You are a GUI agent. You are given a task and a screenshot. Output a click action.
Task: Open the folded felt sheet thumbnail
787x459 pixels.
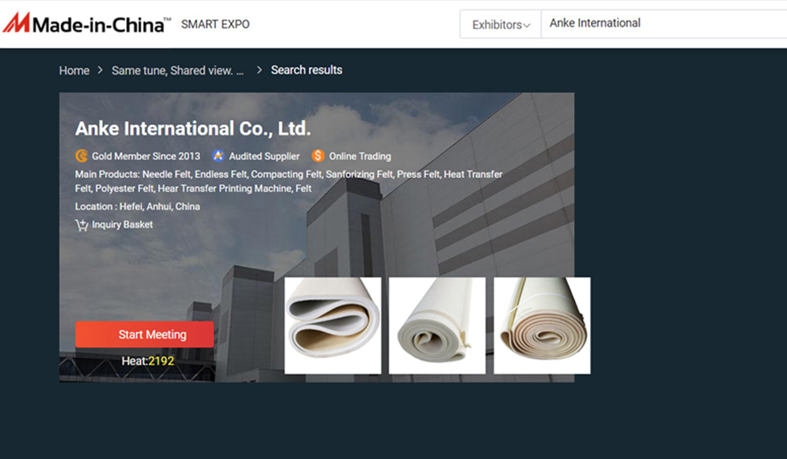click(333, 325)
